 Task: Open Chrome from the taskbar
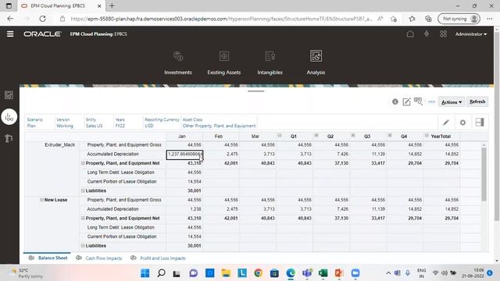[x=259, y=273]
